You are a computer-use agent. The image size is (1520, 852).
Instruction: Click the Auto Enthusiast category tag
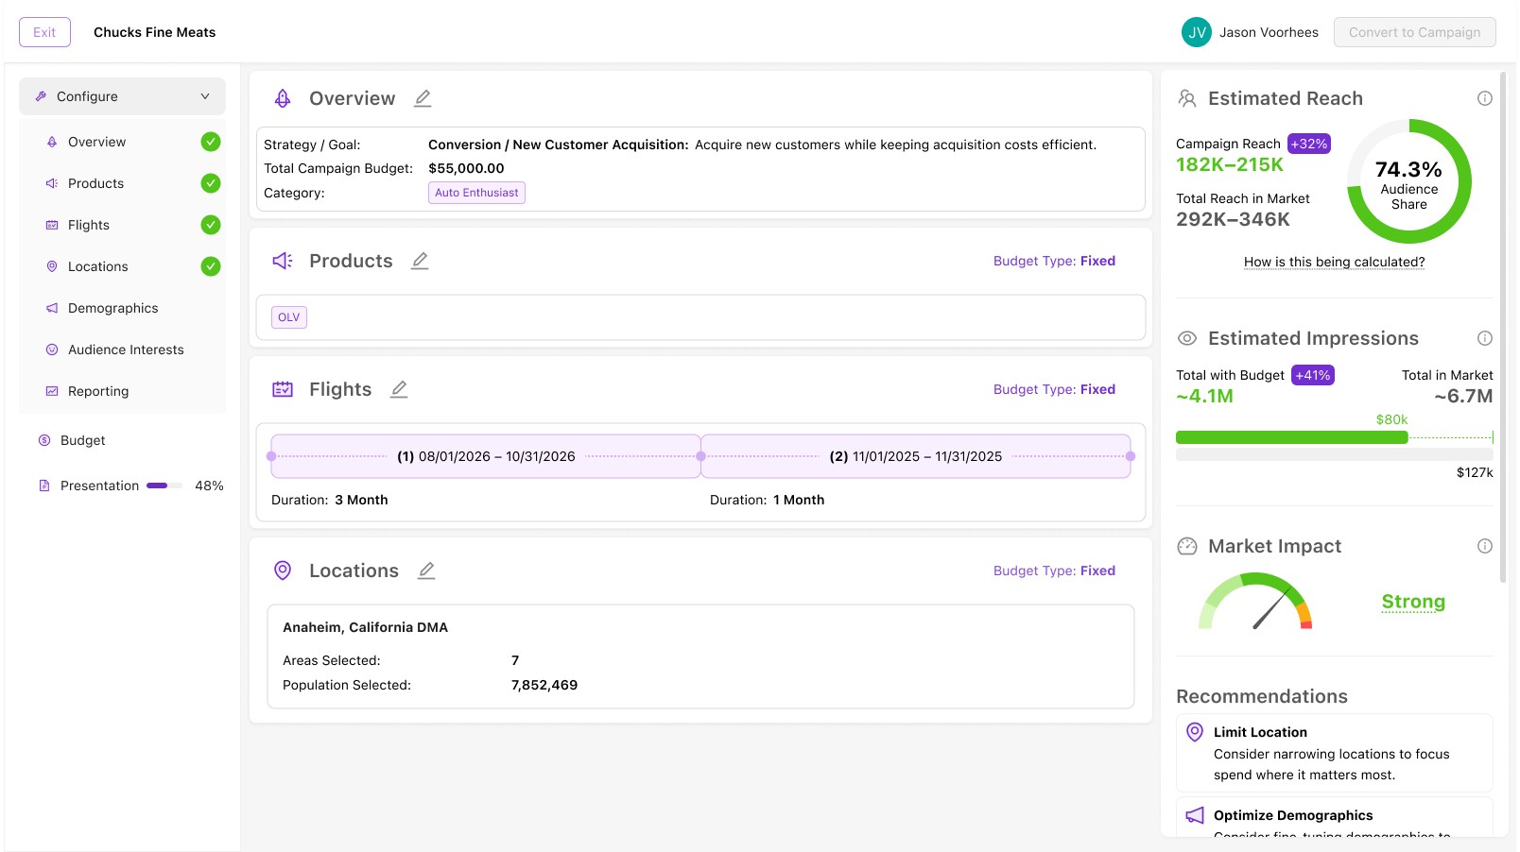click(476, 193)
